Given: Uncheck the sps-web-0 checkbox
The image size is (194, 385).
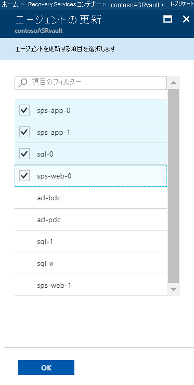Looking at the screenshot, I should tap(24, 176).
